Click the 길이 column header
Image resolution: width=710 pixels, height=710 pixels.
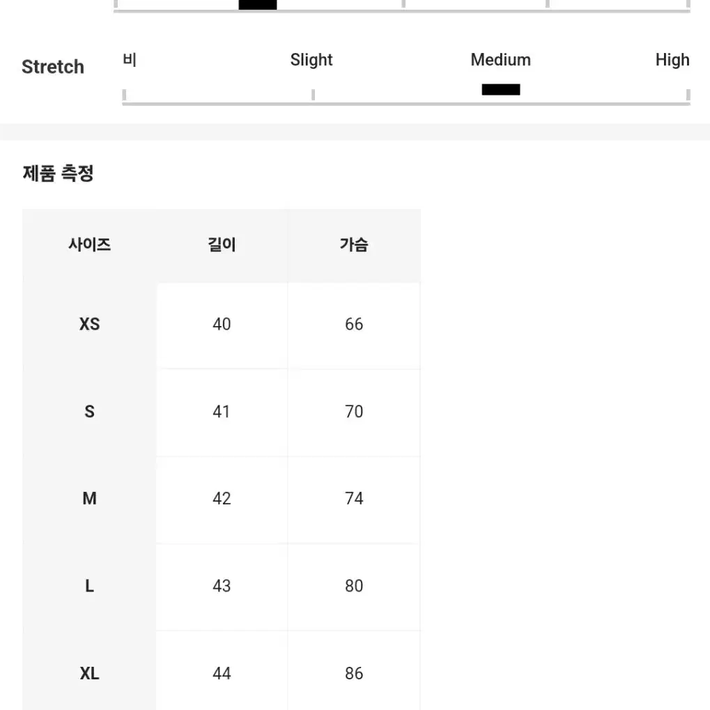pos(222,245)
